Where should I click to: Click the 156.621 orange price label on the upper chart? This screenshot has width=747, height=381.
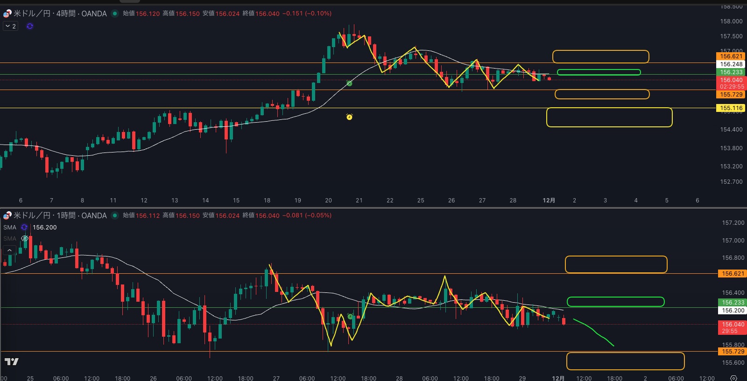tap(731, 56)
